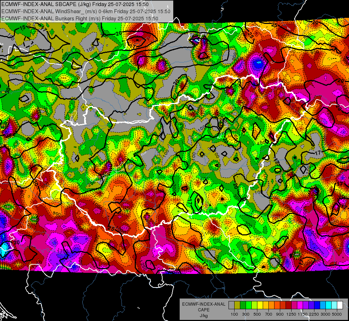Click the 100 legend value label
This screenshot has height=321, width=349.
coord(234,314)
